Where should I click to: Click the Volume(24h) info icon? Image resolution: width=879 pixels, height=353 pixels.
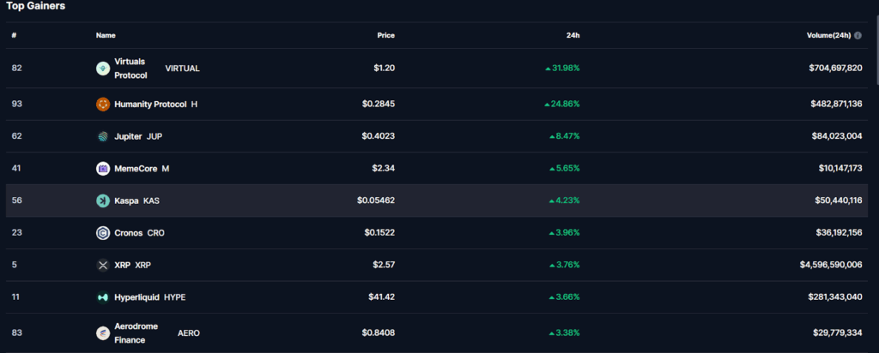[858, 36]
